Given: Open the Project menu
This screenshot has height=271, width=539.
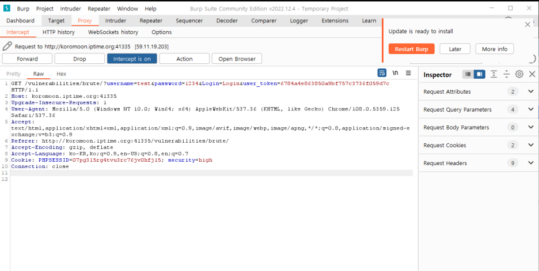Looking at the screenshot, I should coord(45,9).
